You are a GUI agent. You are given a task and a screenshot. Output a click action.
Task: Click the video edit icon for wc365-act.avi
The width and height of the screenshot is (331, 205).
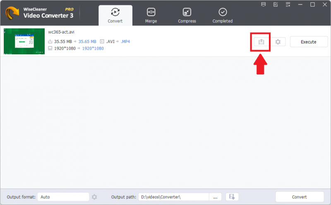tap(261, 42)
